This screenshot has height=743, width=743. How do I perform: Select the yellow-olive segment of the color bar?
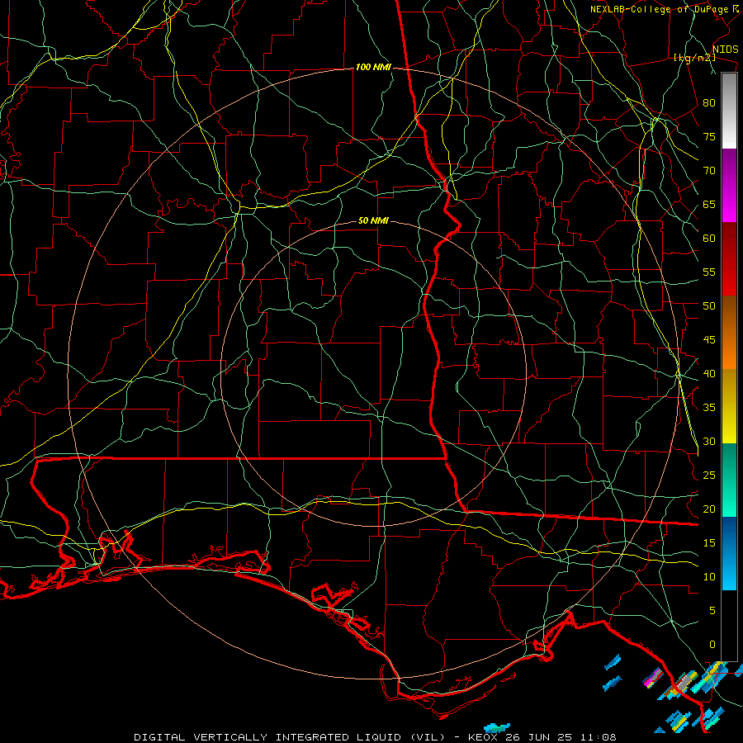[729, 406]
